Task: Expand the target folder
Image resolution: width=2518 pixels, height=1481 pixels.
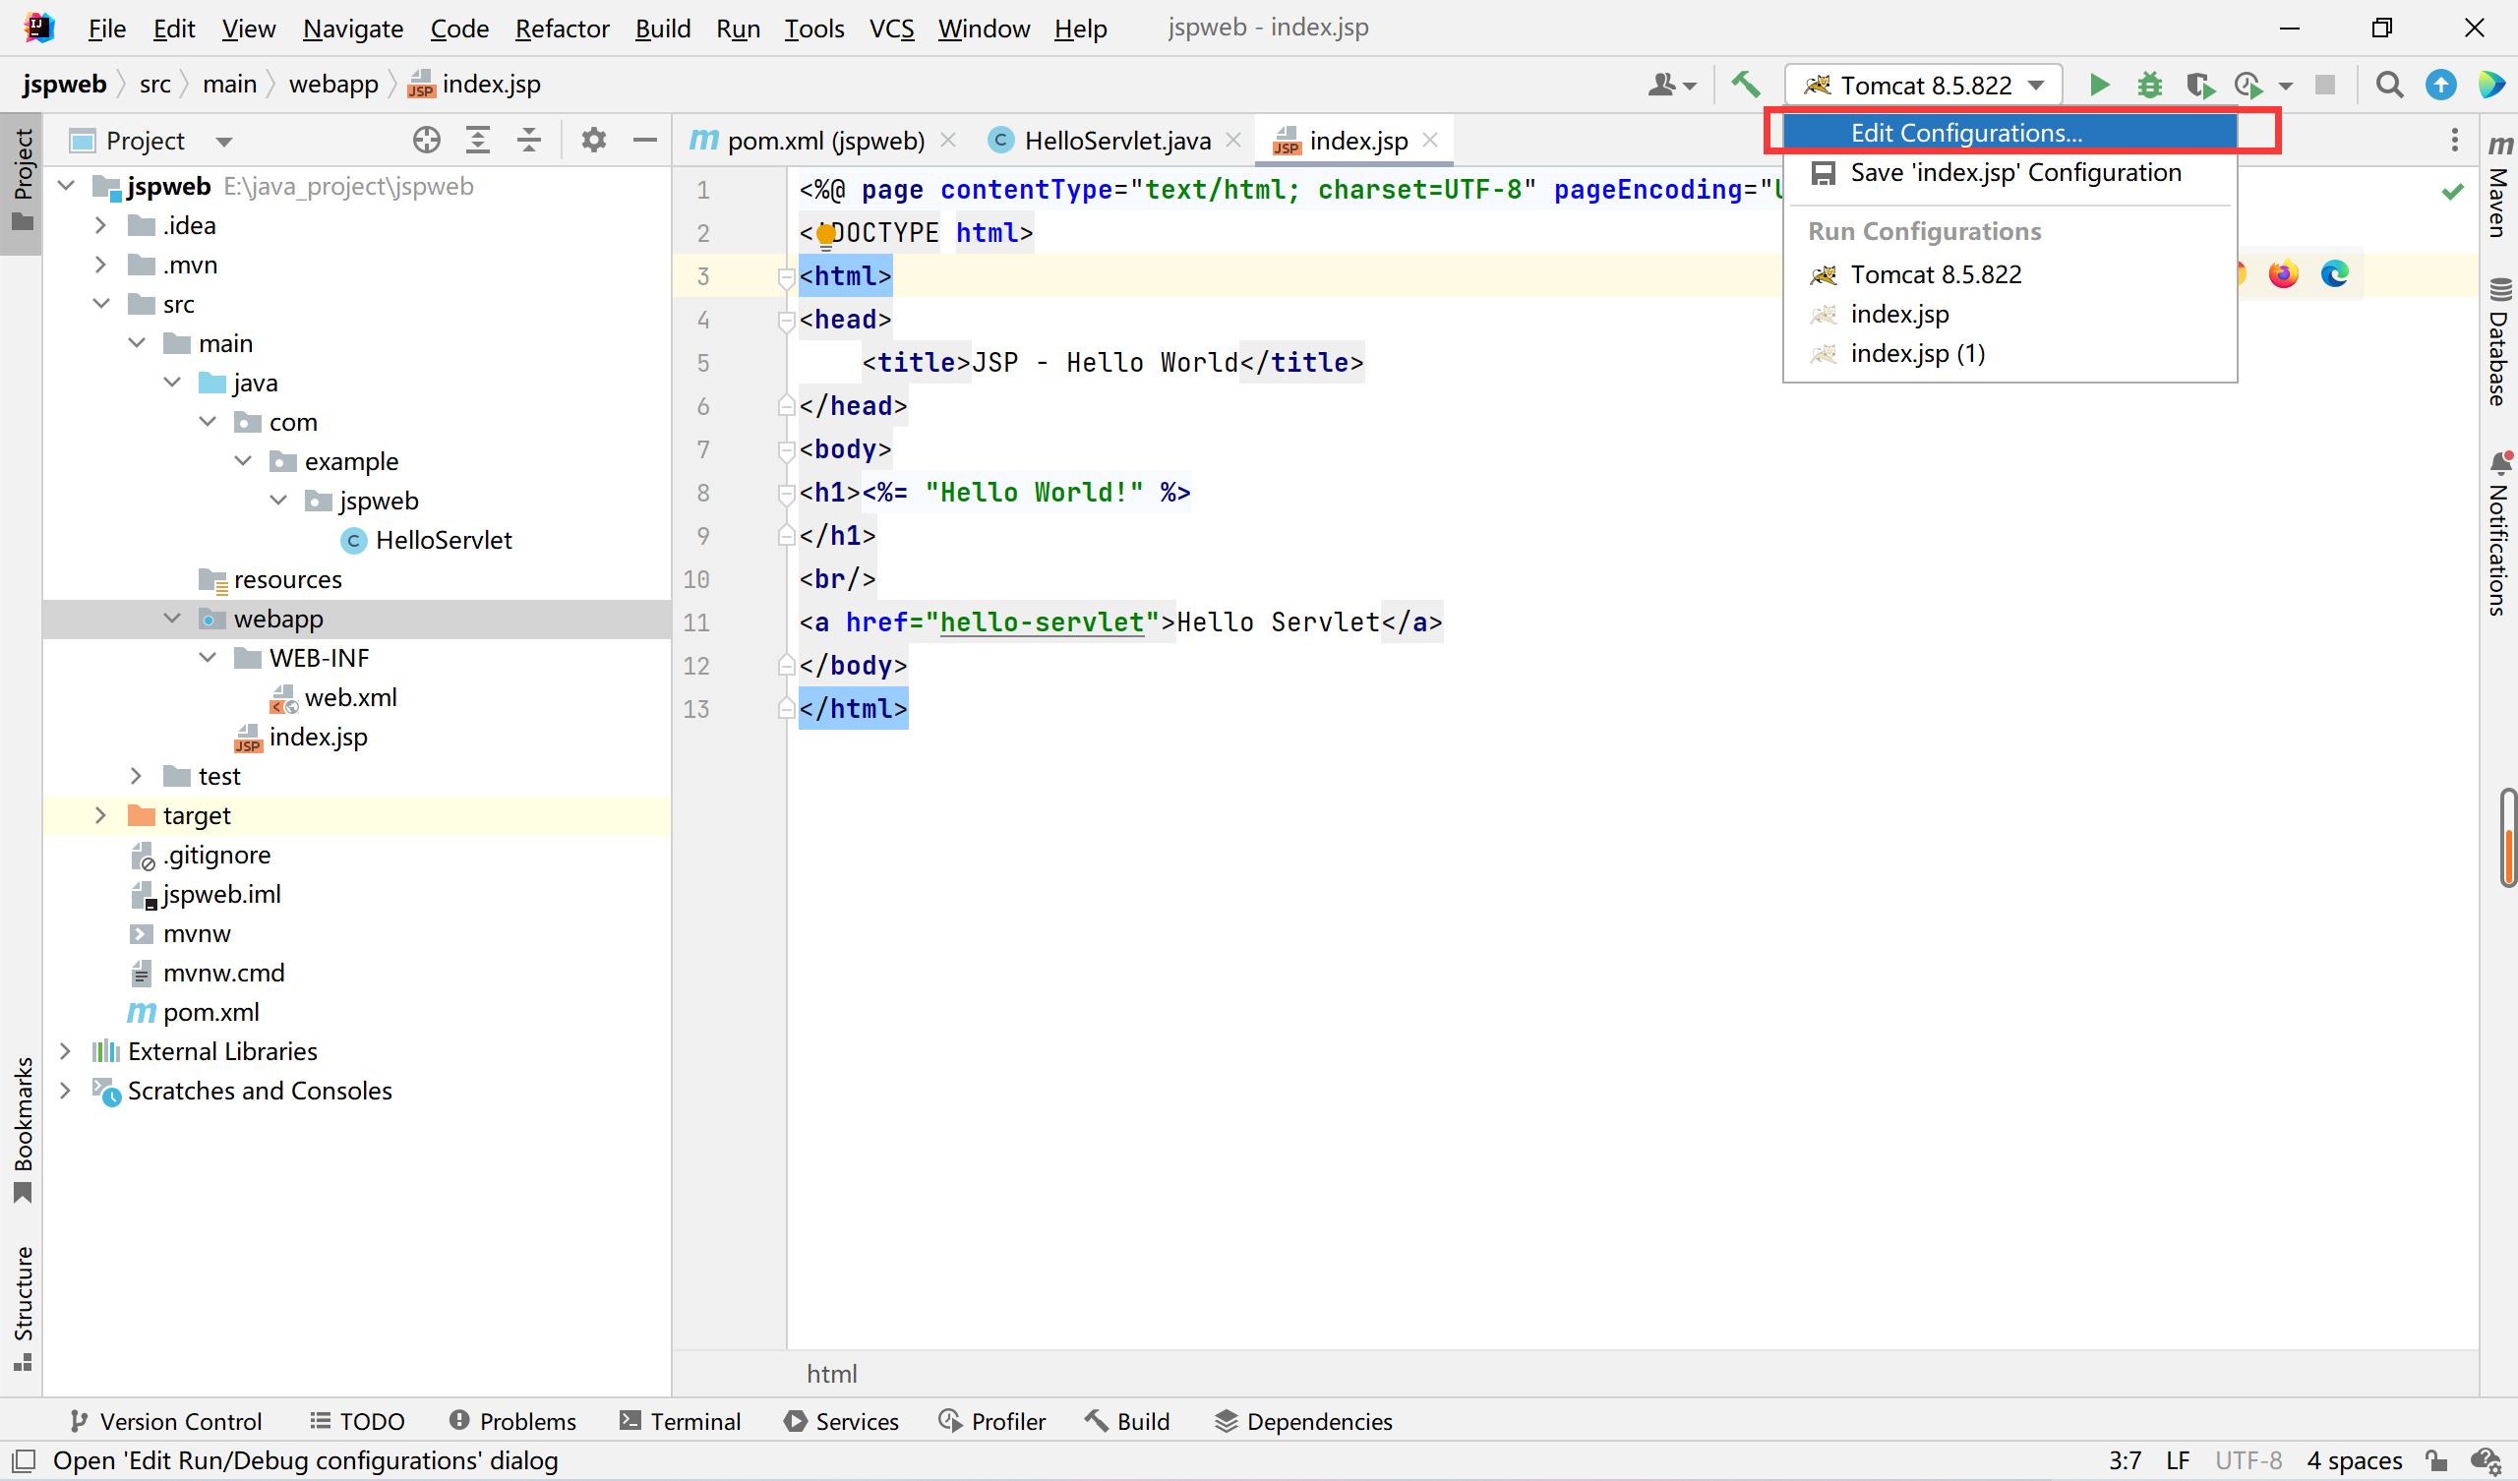Action: (100, 815)
